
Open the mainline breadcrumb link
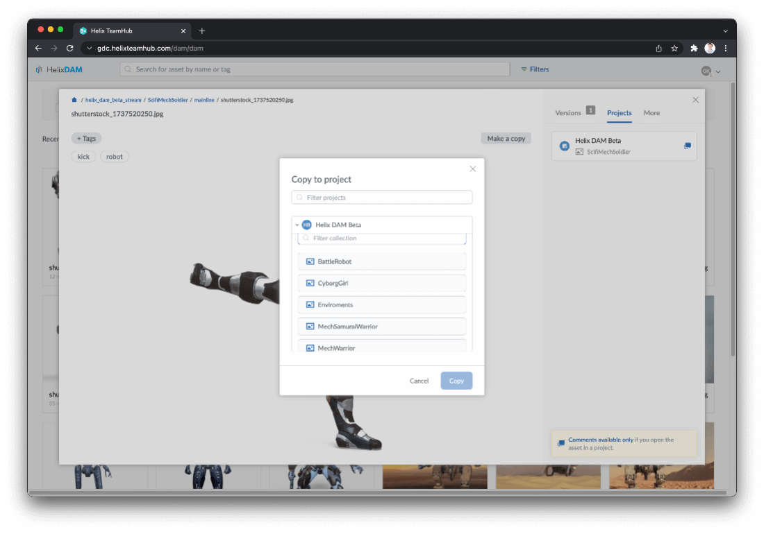click(x=204, y=100)
